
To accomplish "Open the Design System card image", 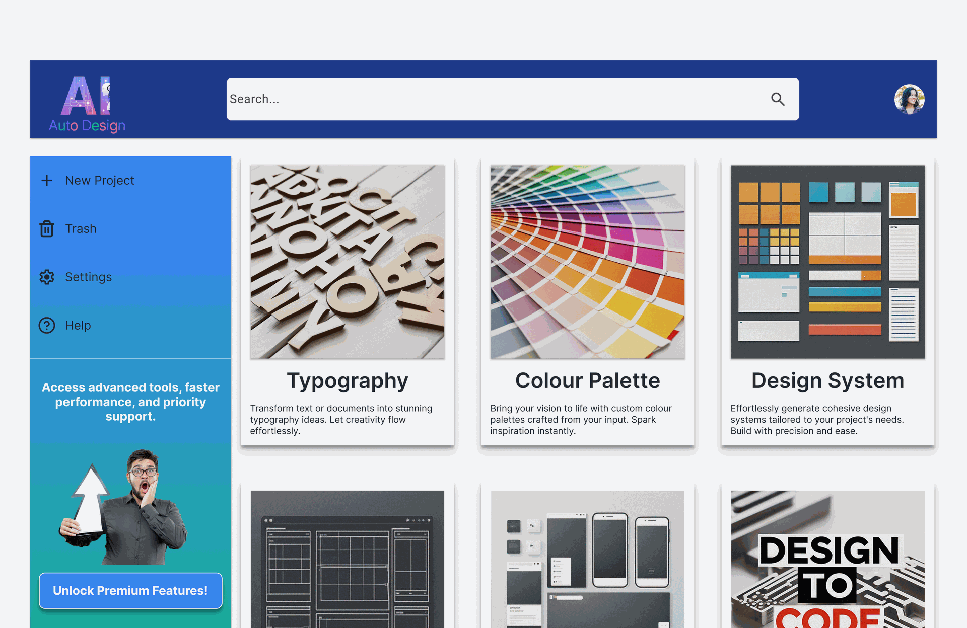I will [828, 262].
